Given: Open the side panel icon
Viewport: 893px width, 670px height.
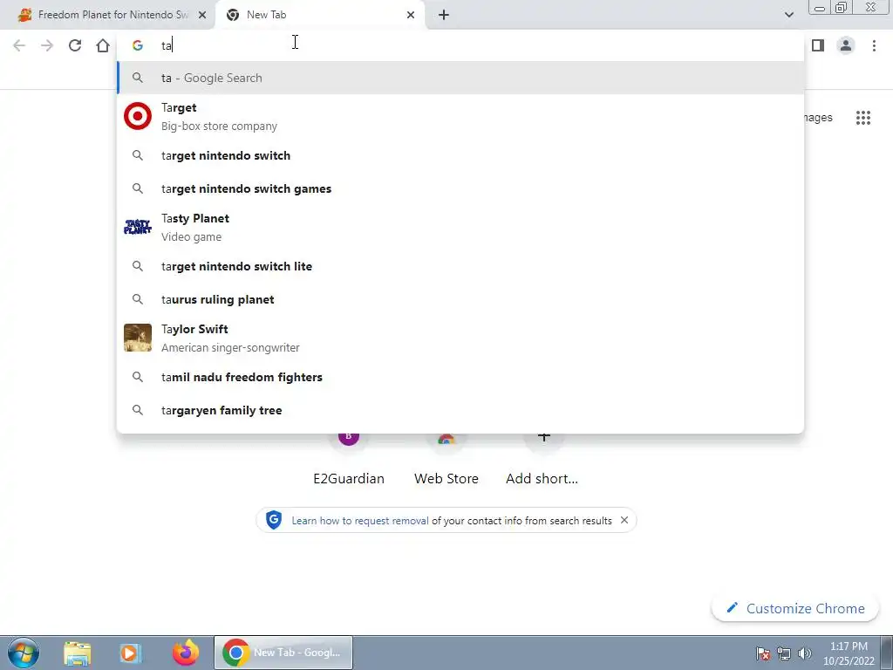Looking at the screenshot, I should 818,45.
